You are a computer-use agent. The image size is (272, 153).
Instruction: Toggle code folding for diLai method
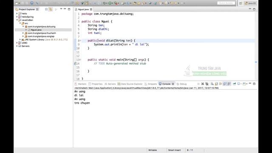[x=80, y=41]
